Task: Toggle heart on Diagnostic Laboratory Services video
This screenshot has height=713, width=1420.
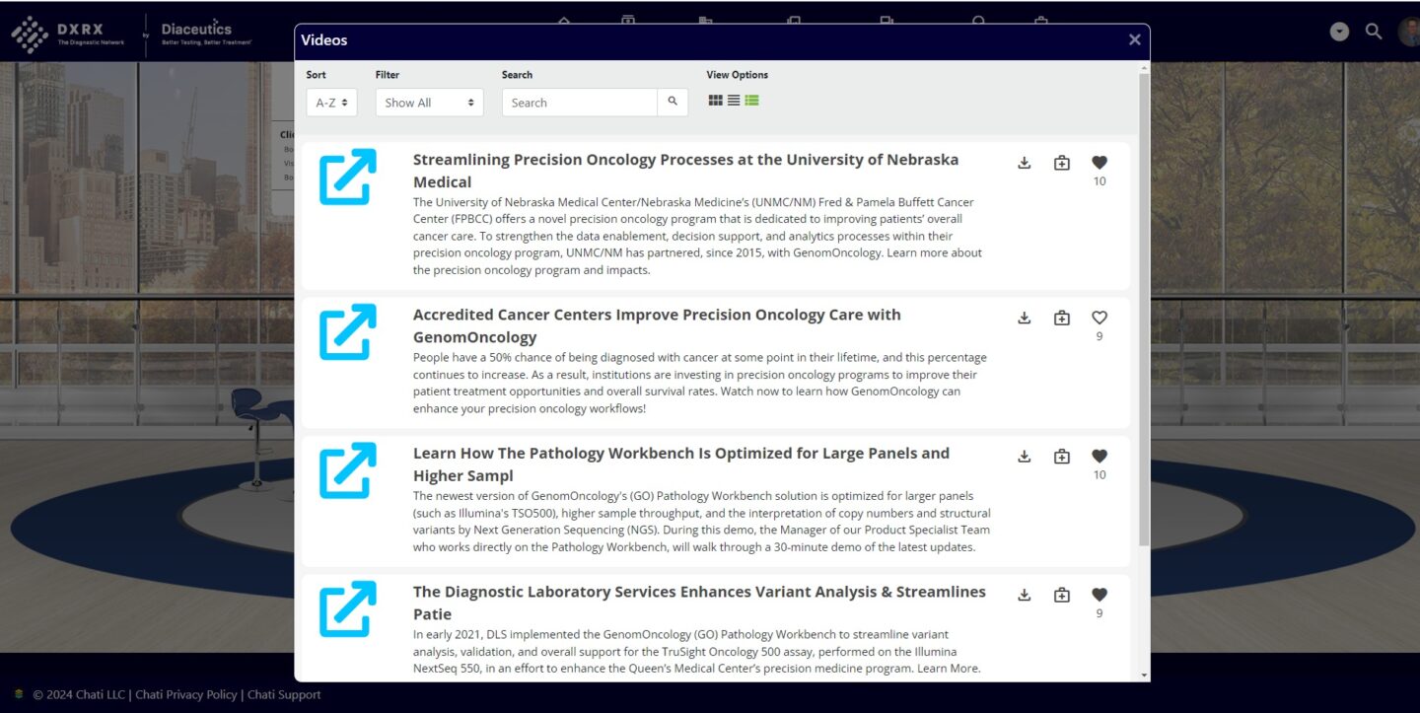Action: click(1099, 595)
